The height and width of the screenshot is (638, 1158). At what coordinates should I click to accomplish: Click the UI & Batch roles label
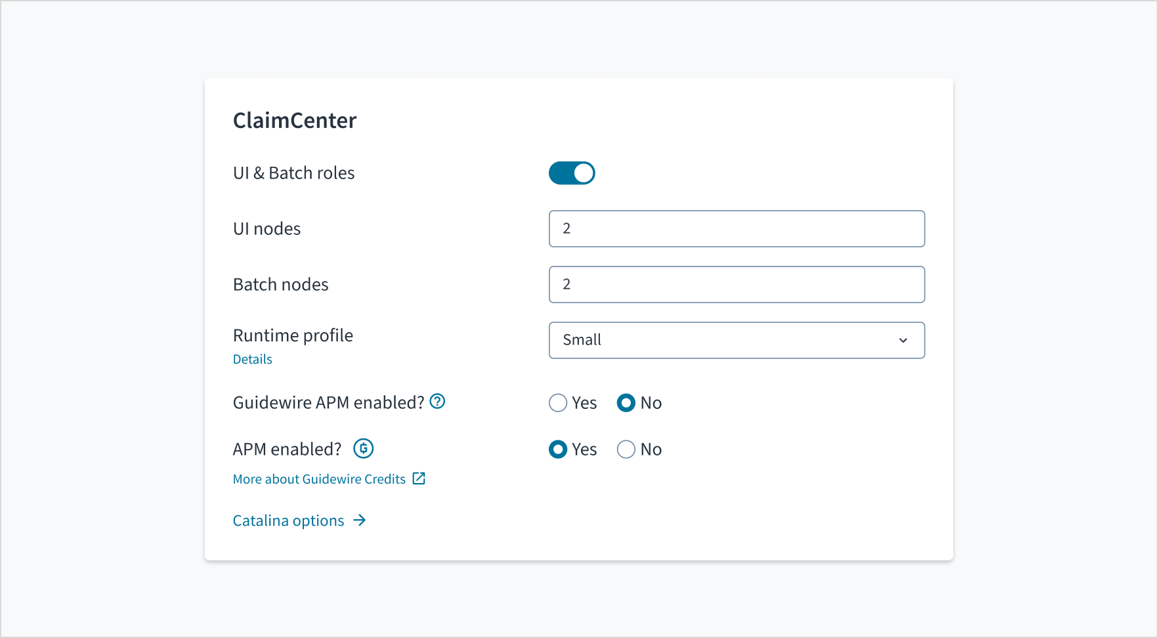pyautogui.click(x=293, y=173)
